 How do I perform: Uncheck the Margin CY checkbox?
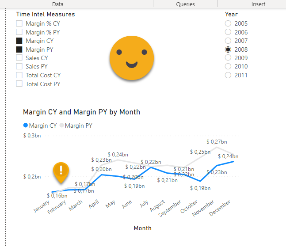click(19, 41)
